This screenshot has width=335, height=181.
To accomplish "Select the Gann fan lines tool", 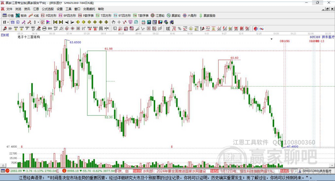I will [120, 29].
